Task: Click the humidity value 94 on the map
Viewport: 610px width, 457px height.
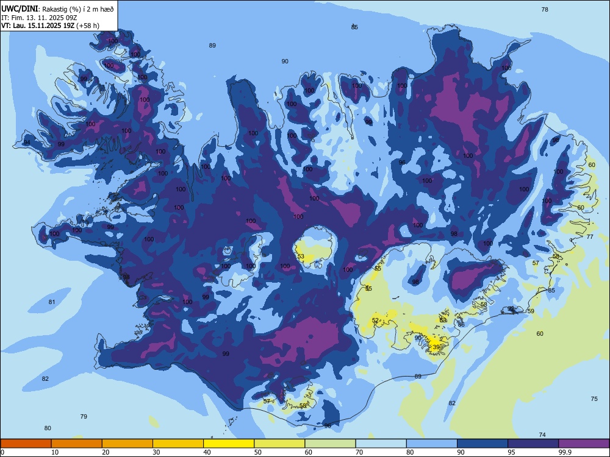Action: (x=27, y=143)
